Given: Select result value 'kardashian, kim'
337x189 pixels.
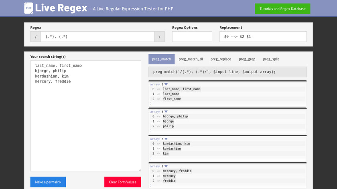Looking at the screenshot, I should [176, 143].
